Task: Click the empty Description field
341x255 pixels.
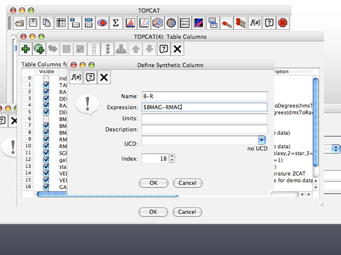Action: (204, 129)
